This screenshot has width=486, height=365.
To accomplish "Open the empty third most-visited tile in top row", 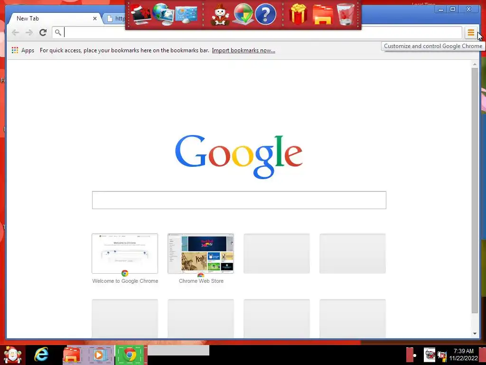I will [x=277, y=254].
